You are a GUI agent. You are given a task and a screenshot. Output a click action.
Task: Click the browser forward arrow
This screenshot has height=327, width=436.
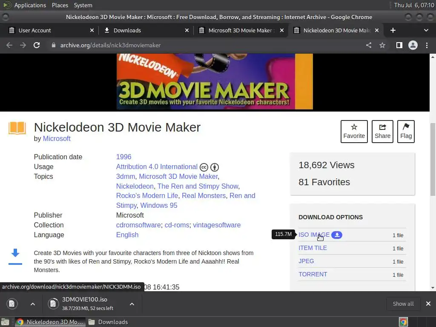coord(23,45)
